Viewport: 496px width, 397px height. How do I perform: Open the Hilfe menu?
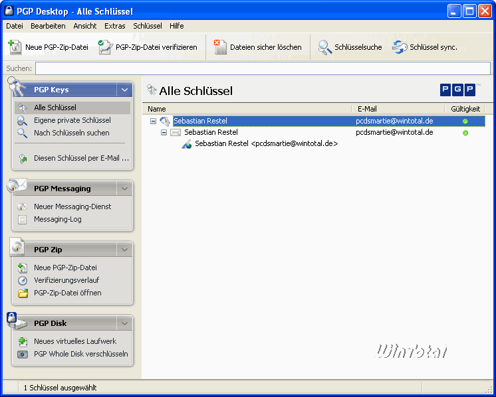pyautogui.click(x=176, y=26)
